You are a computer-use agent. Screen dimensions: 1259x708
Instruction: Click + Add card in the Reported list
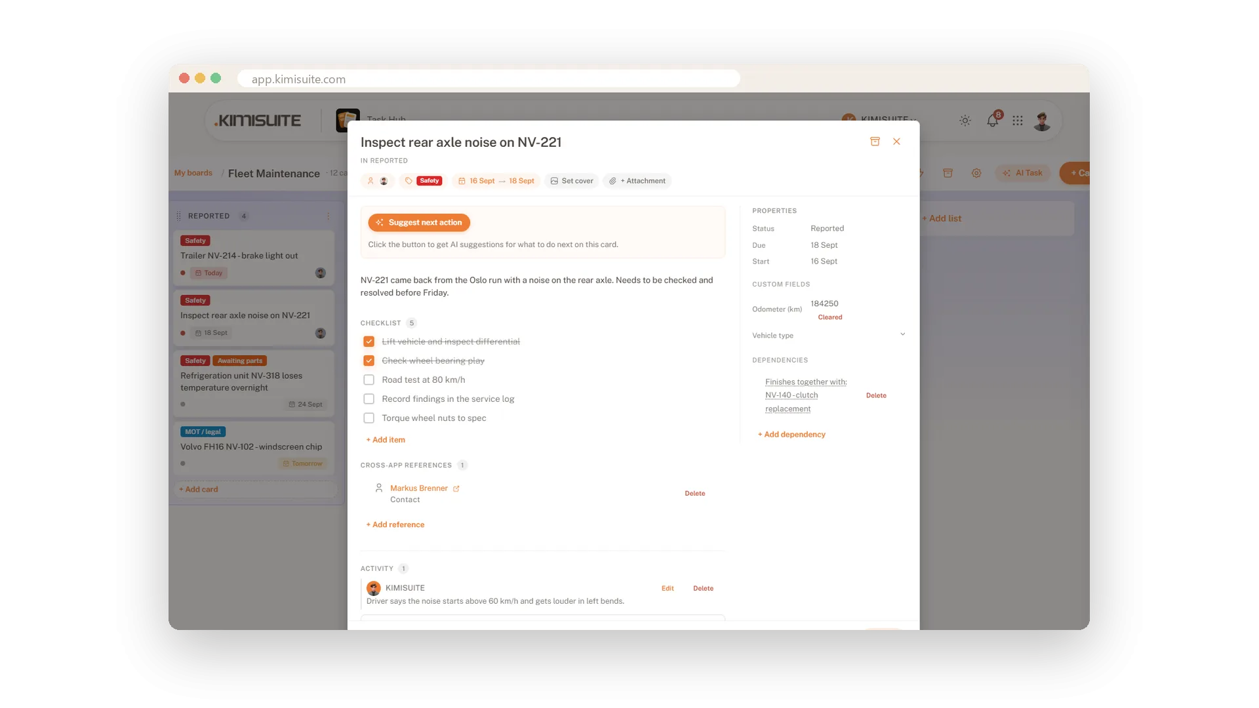coord(199,490)
